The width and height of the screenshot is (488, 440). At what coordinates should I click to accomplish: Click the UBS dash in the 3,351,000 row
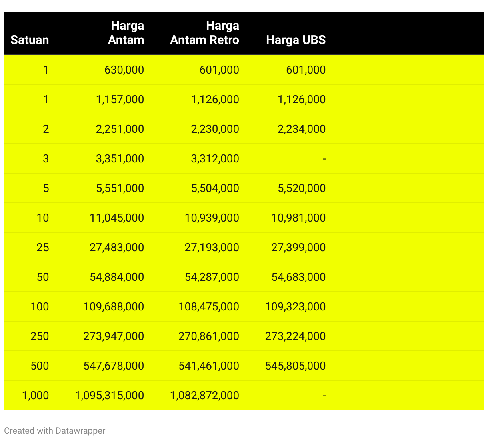pyautogui.click(x=324, y=159)
